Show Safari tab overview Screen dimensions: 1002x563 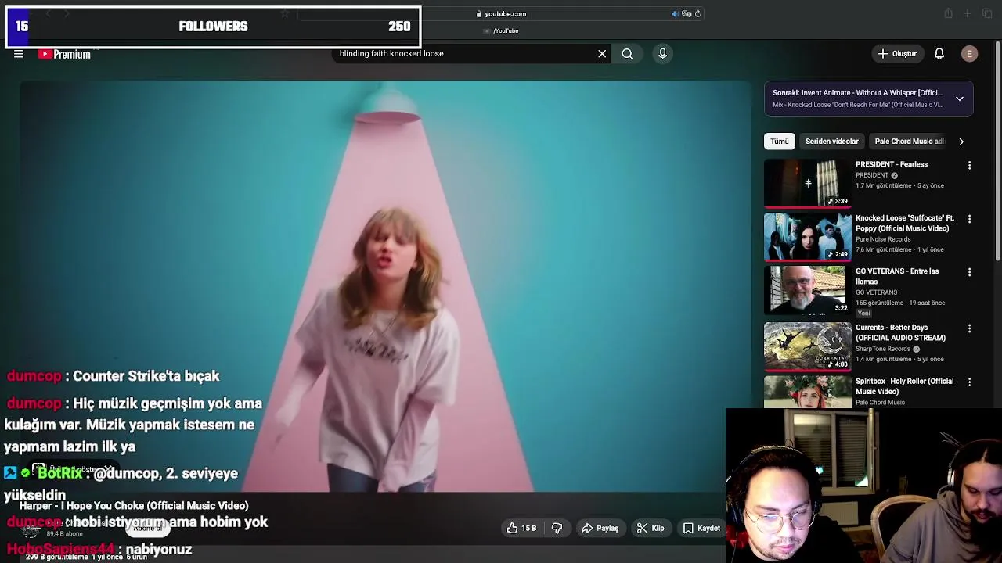(x=986, y=13)
